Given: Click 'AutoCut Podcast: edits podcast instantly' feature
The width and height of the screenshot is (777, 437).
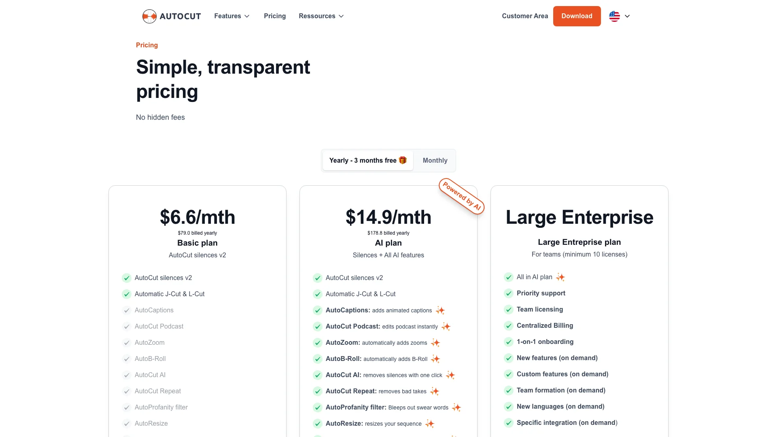Looking at the screenshot, I should pos(382,327).
